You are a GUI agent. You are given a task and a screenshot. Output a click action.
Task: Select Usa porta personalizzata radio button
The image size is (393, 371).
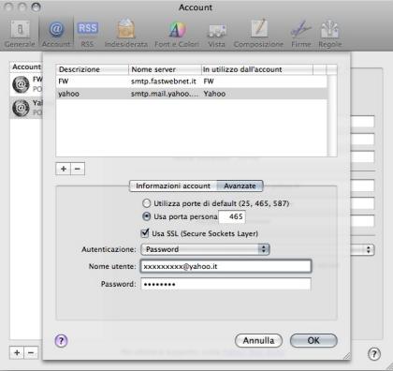(146, 216)
